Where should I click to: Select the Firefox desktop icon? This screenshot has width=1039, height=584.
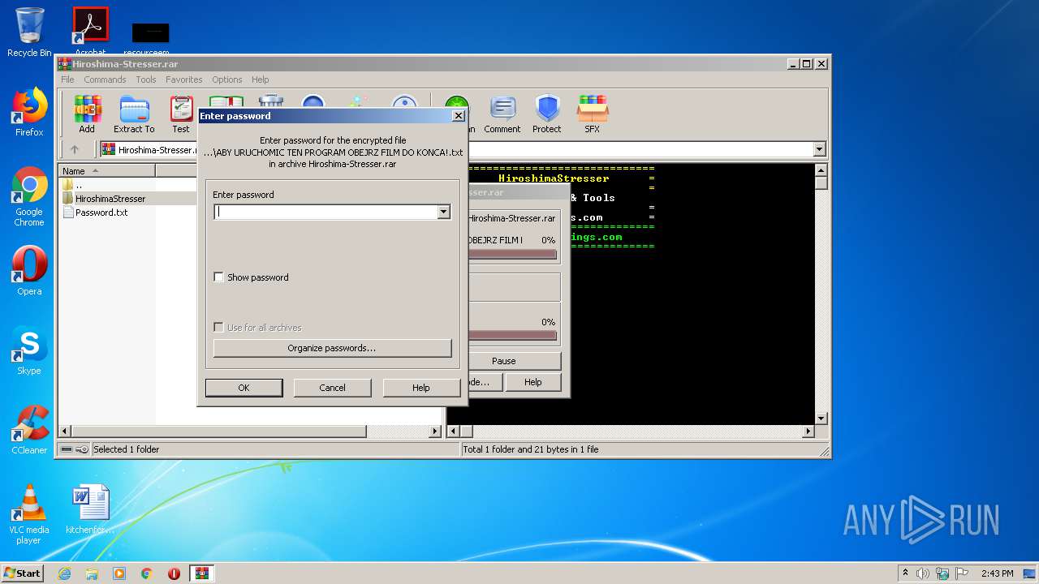[29, 112]
